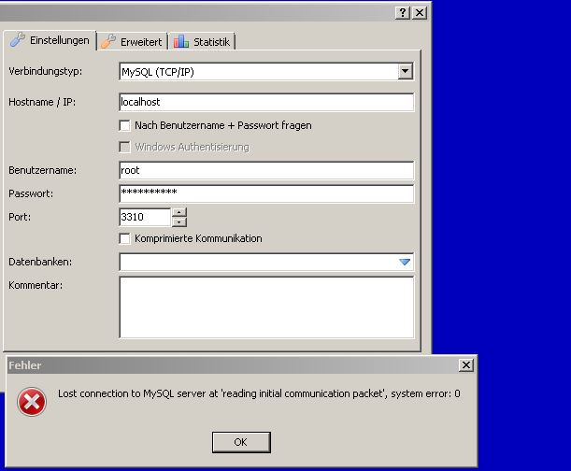Open the Erweitert tab

[132, 41]
